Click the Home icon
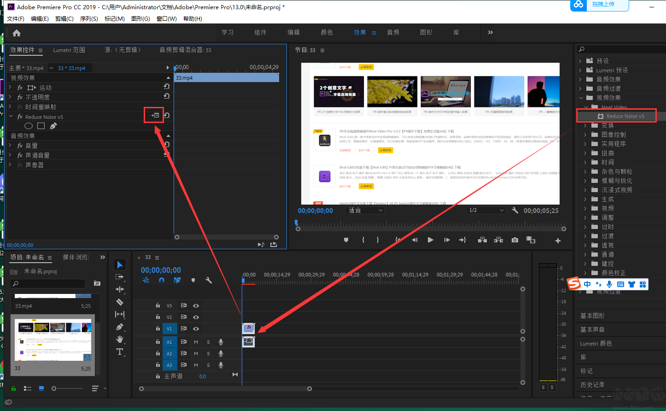Image resolution: width=666 pixels, height=411 pixels. [17, 33]
